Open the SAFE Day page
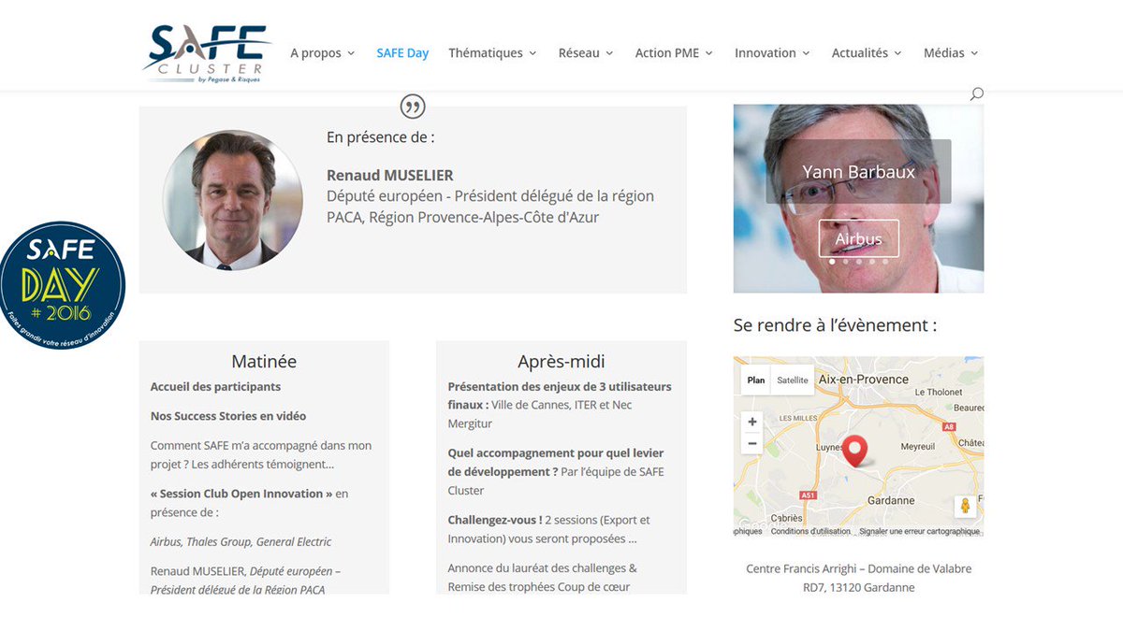The width and height of the screenshot is (1123, 631). tap(402, 53)
